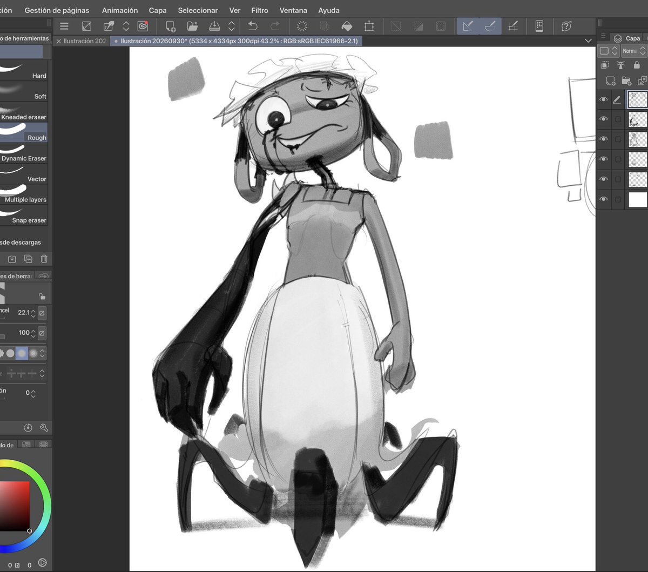Create a new layer folder

[x=626, y=81]
